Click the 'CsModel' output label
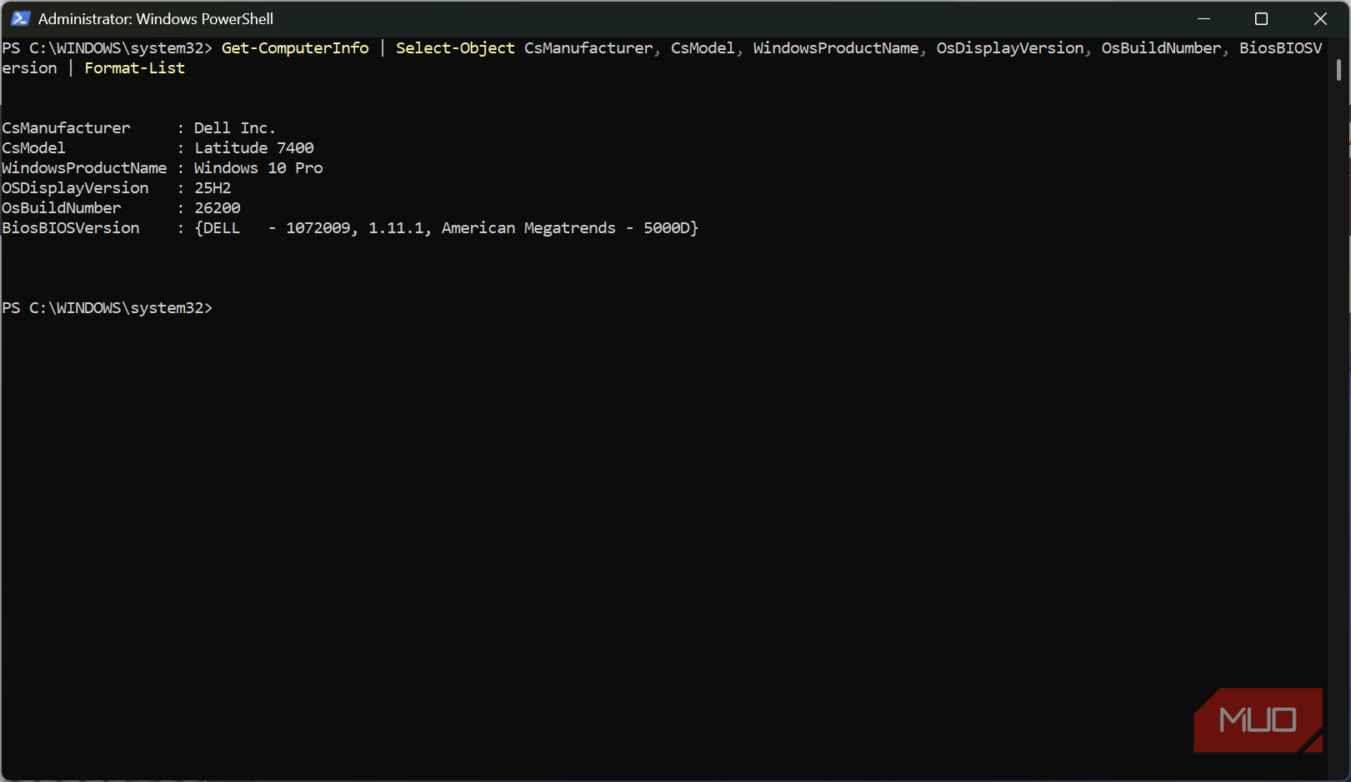Viewport: 1351px width, 782px height. click(33, 148)
